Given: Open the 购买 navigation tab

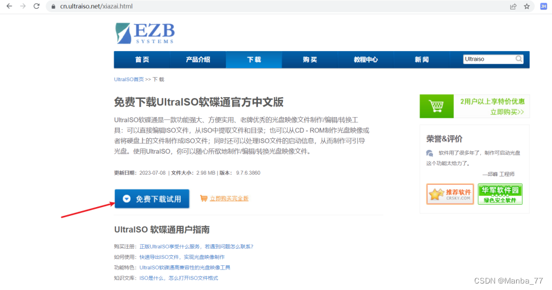Looking at the screenshot, I should pyautogui.click(x=310, y=60).
